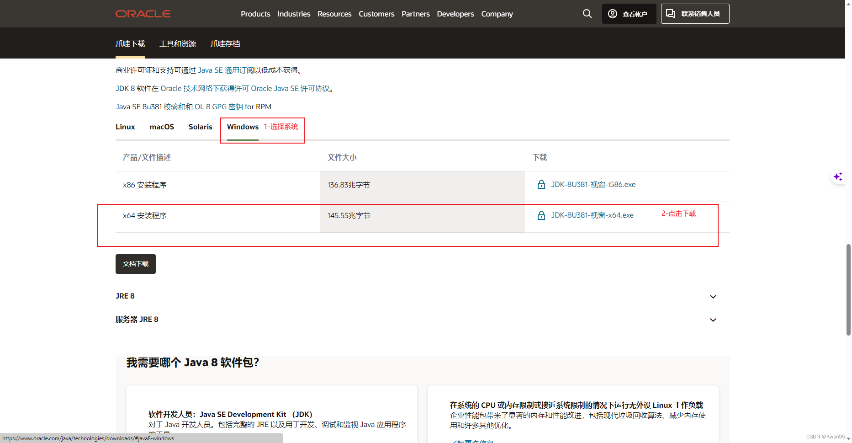Open the purple sparkle assistant icon

(x=838, y=177)
